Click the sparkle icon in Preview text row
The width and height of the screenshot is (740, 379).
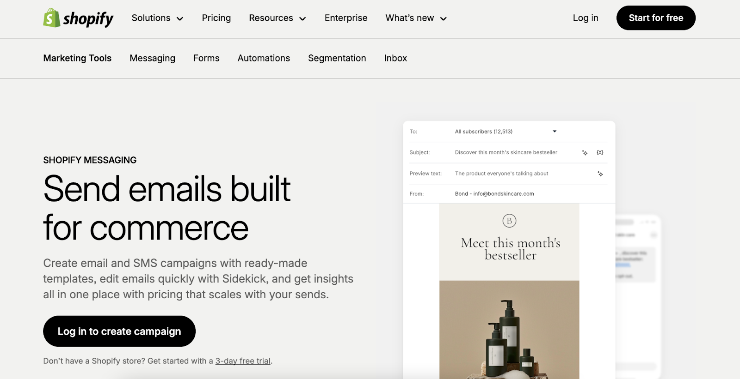click(600, 174)
